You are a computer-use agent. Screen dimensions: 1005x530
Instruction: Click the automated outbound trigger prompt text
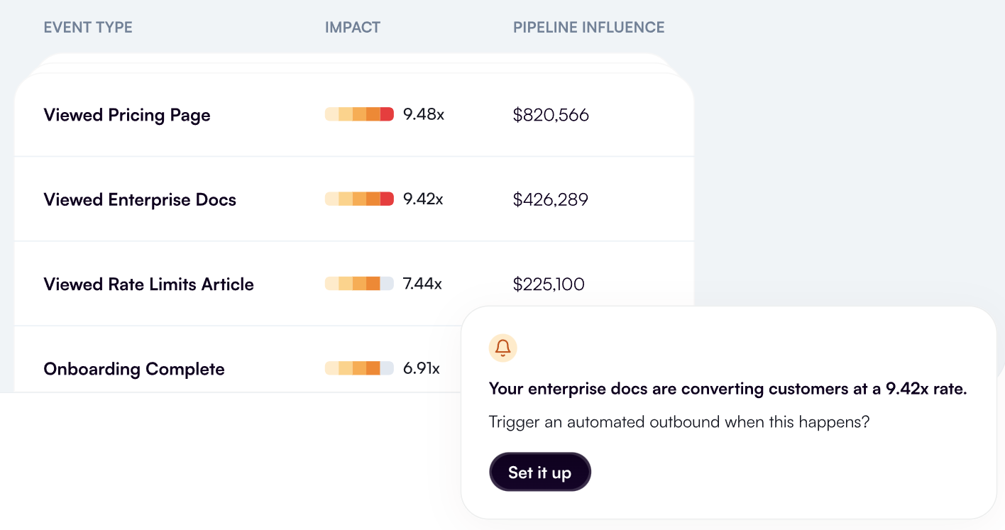[x=679, y=422]
